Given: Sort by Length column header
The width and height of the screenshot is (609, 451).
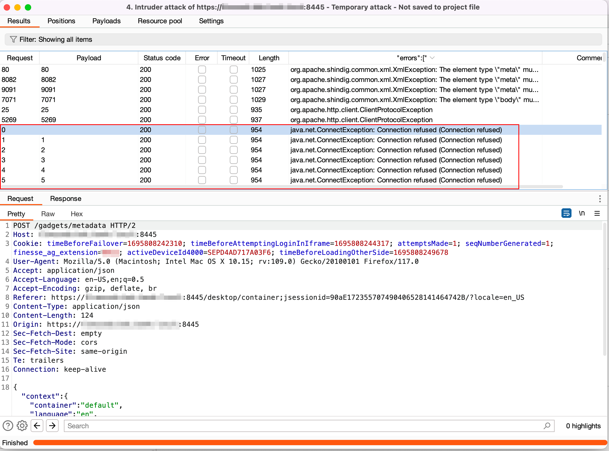Looking at the screenshot, I should [x=269, y=58].
